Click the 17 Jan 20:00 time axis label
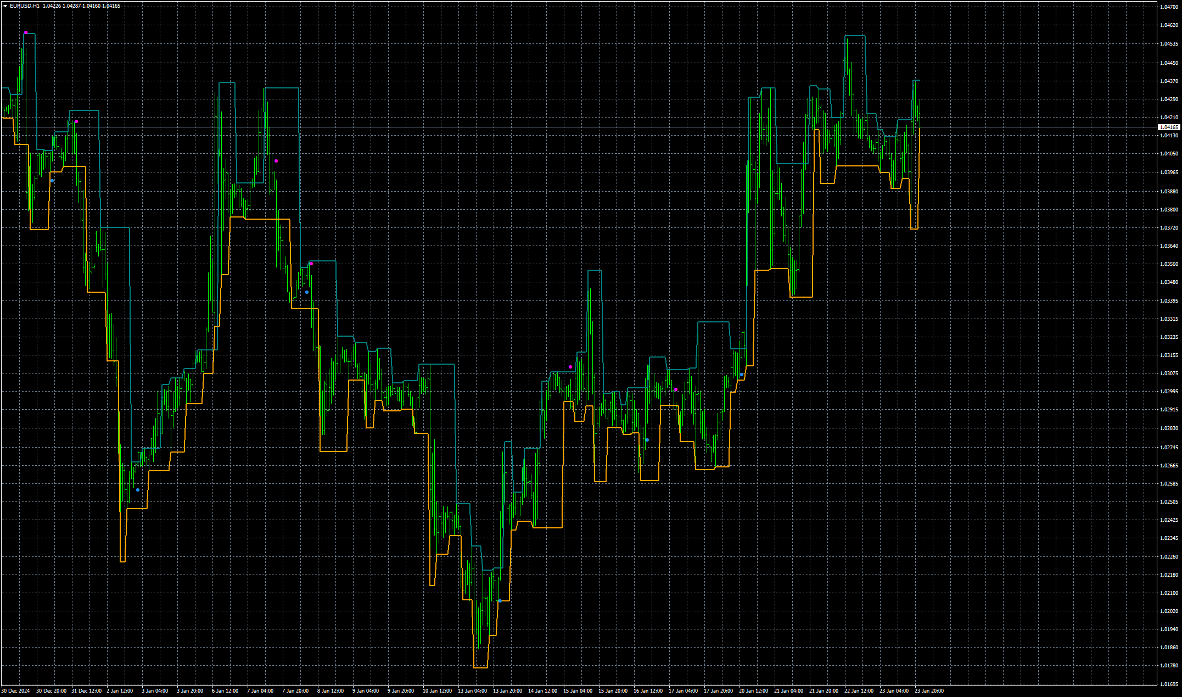 coord(719,691)
